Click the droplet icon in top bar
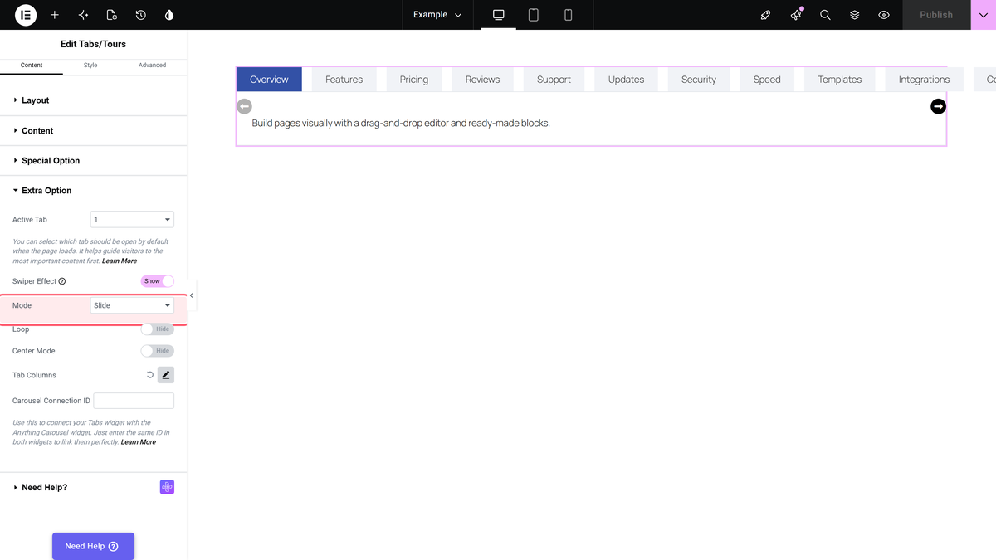Image resolution: width=996 pixels, height=560 pixels. 169,15
